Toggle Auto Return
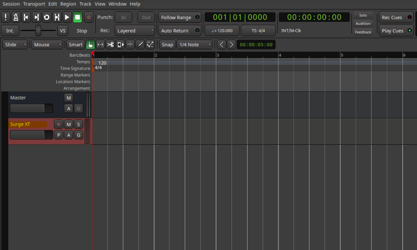 pyautogui.click(x=180, y=31)
